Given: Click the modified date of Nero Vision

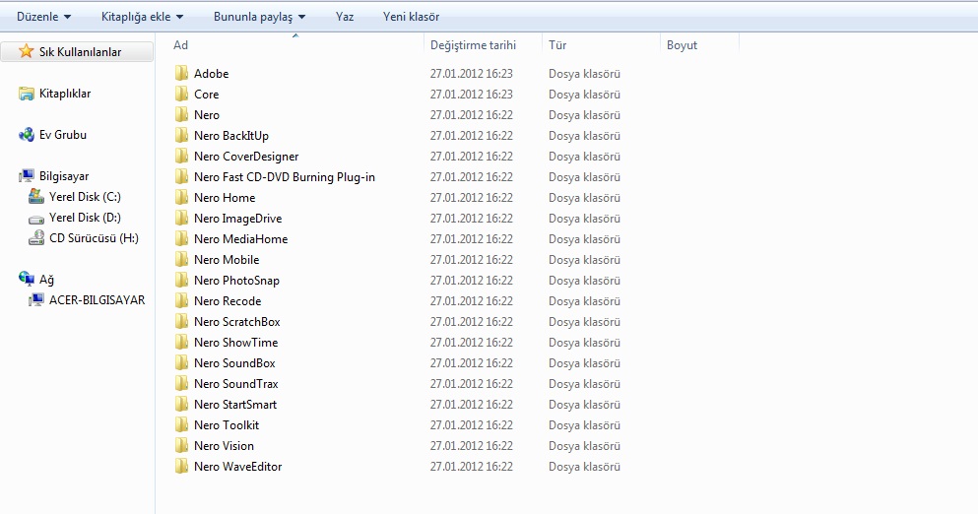Looking at the screenshot, I should [472, 446].
